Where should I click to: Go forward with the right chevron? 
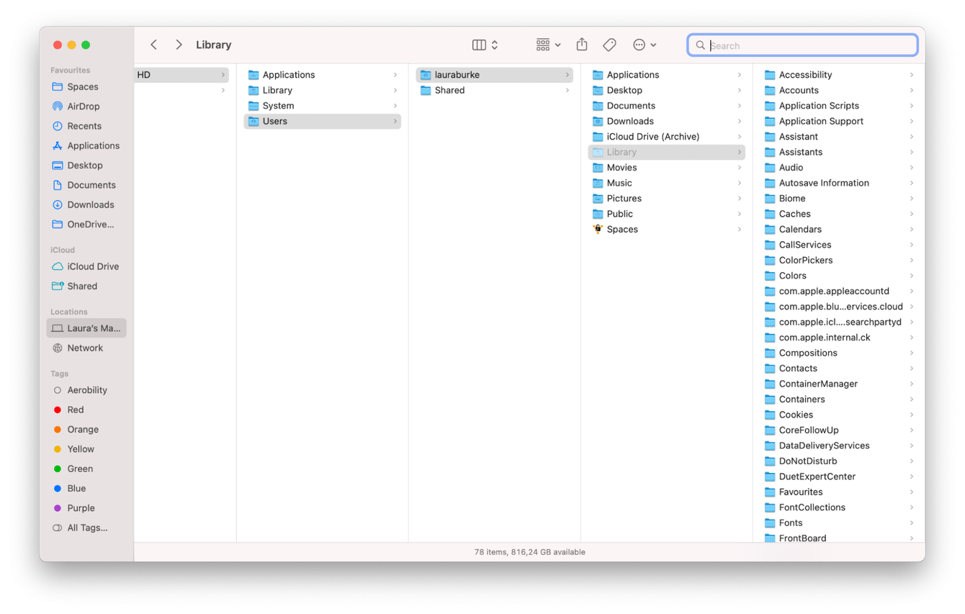(179, 45)
